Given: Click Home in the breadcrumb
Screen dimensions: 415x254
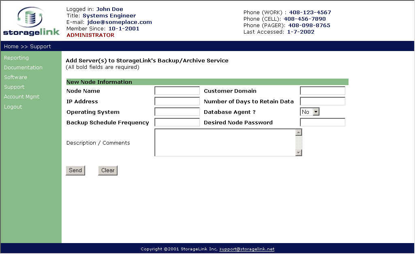Looking at the screenshot, I should (x=11, y=46).
